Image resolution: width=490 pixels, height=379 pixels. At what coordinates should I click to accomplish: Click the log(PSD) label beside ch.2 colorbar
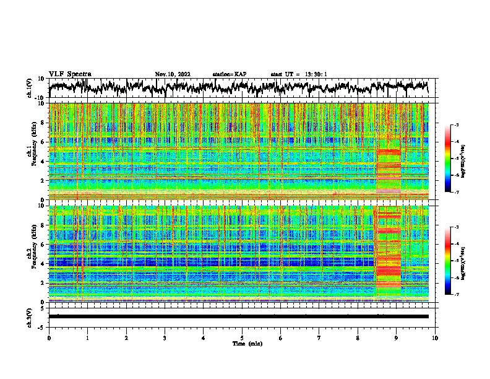click(x=463, y=263)
